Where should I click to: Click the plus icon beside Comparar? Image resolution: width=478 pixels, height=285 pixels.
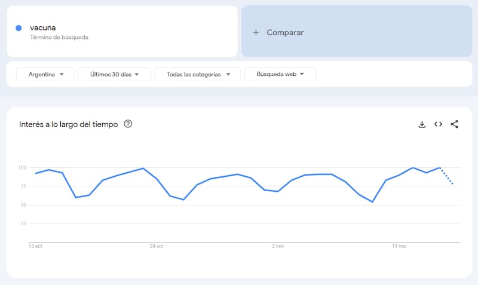(x=256, y=32)
